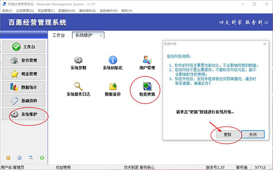Open 业务管理 in the sidebar

[24, 60]
